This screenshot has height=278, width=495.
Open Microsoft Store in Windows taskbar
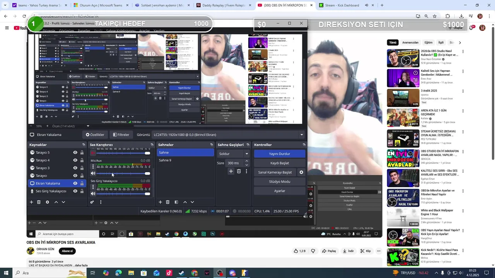(143, 273)
